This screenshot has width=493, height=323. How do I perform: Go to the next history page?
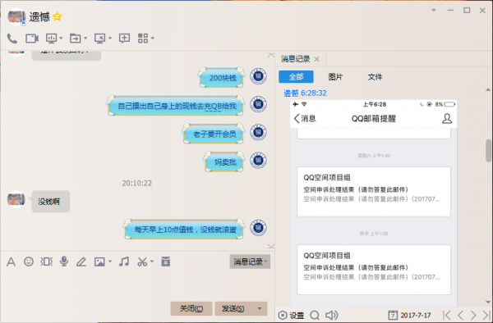[x=473, y=315]
